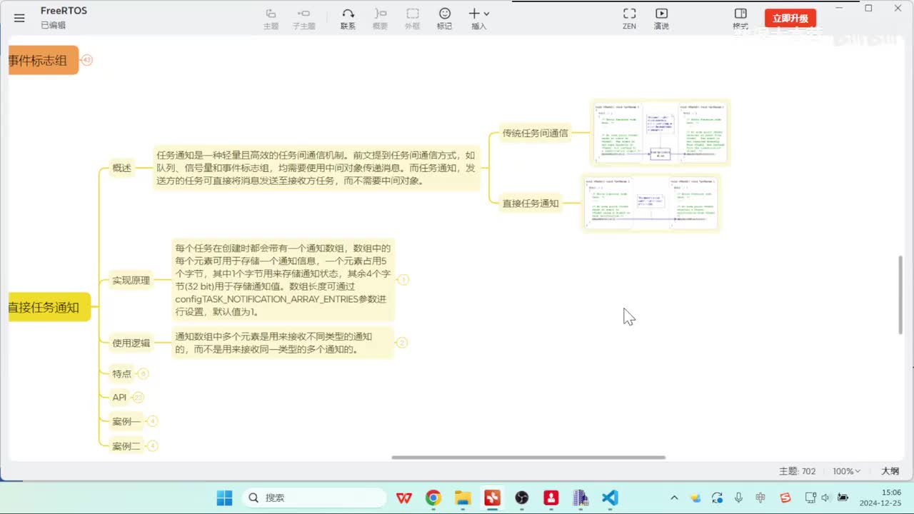914x514 pixels.
Task: Open File Explorer from the taskbar
Action: (x=463, y=498)
